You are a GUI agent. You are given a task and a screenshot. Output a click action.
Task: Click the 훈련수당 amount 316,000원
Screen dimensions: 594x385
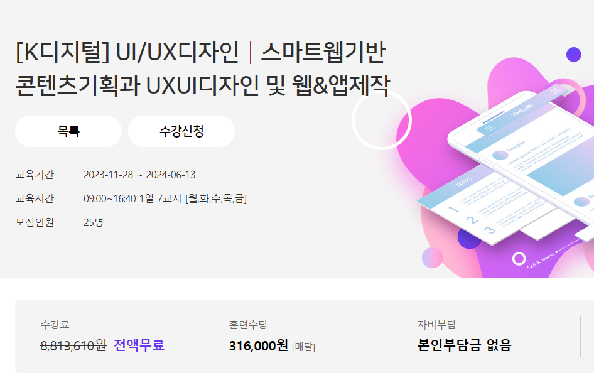click(258, 345)
